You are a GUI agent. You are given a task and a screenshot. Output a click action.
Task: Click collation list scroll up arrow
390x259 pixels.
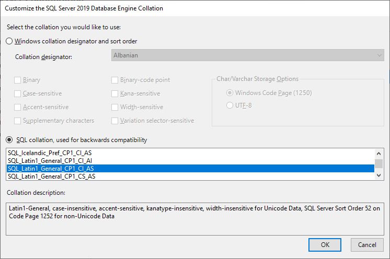(x=379, y=154)
